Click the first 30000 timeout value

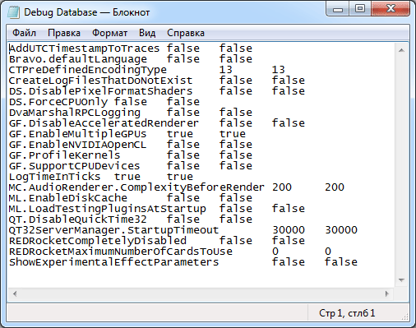(289, 230)
